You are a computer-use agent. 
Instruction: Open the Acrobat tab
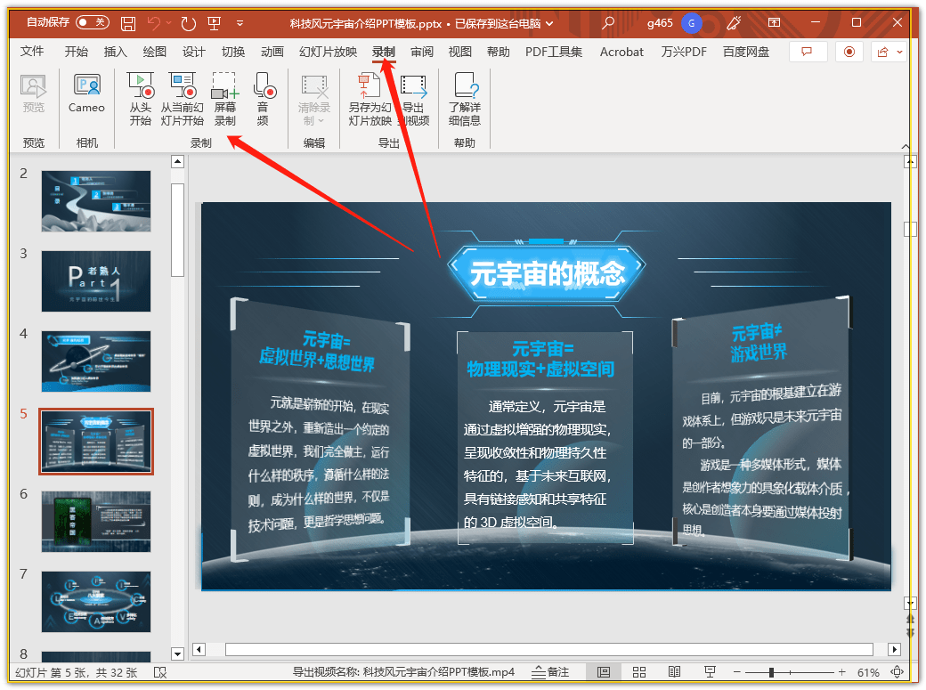click(621, 52)
